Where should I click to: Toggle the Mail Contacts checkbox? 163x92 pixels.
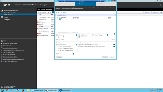[79, 37]
